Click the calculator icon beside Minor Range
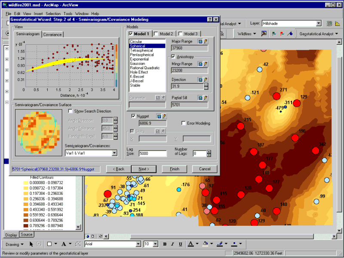 pos(200,64)
